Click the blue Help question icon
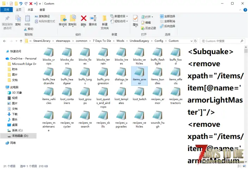248x169 pixels. tap(245, 10)
